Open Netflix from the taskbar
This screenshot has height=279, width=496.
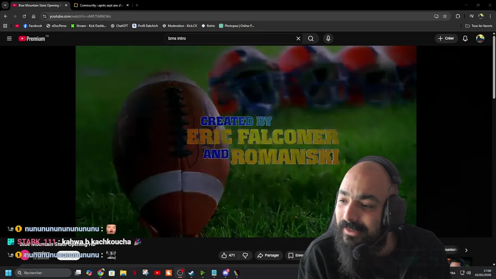[x=134, y=273]
